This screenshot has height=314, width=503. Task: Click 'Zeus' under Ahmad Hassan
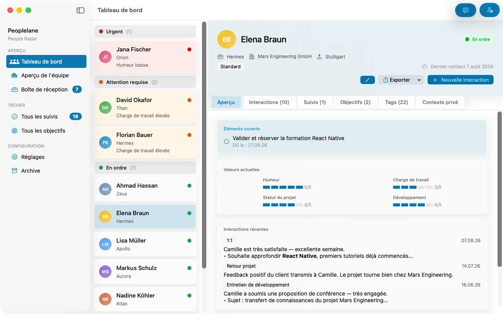[122, 194]
